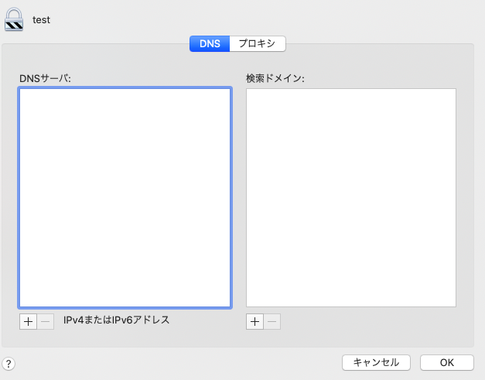Switch to the プロキシ tab

(258, 43)
